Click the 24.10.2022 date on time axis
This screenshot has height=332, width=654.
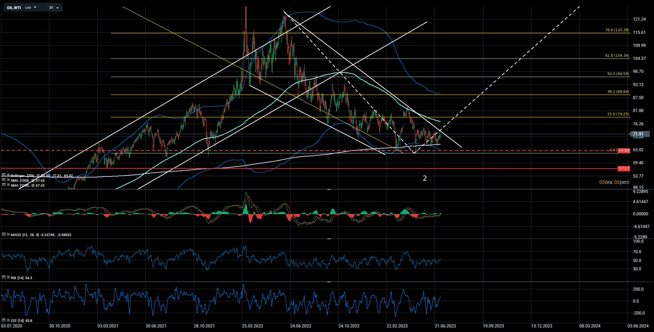(x=349, y=326)
